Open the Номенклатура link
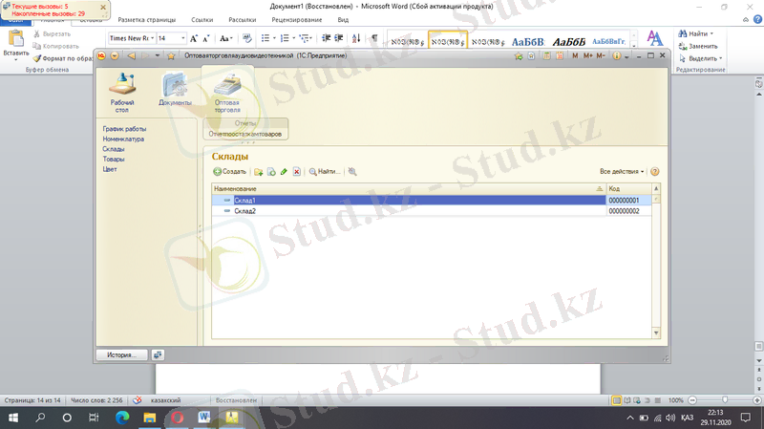Viewport: 764px width, 429px height. pyautogui.click(x=123, y=139)
